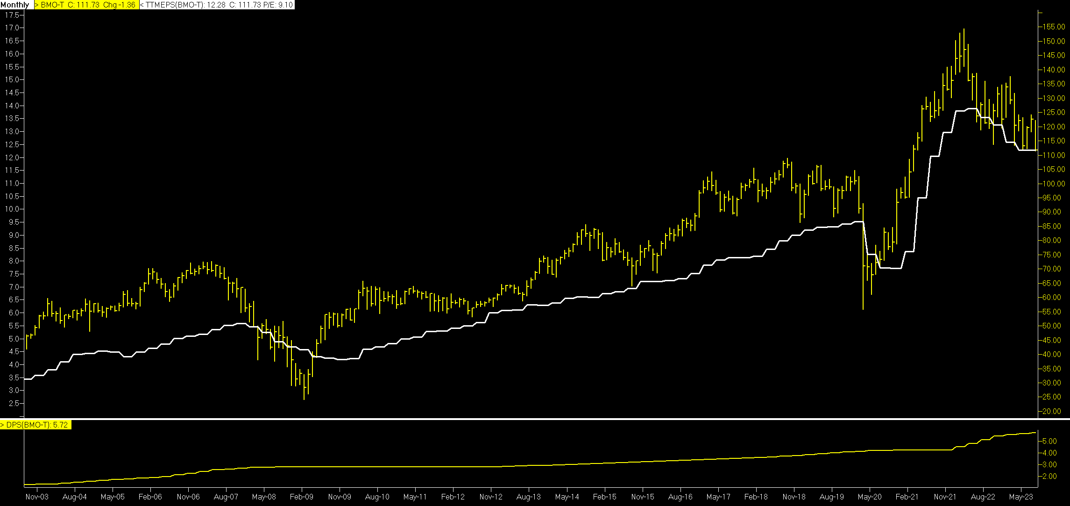The width and height of the screenshot is (1070, 506).
Task: Click the Monthly timeframe label
Action: 15,5
